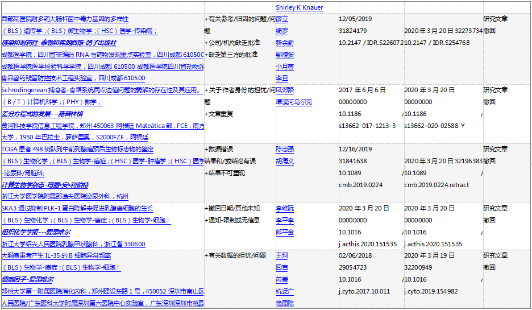
Task: Click the 泌尿科/肾脏科 subject link
Action: coord(23,173)
